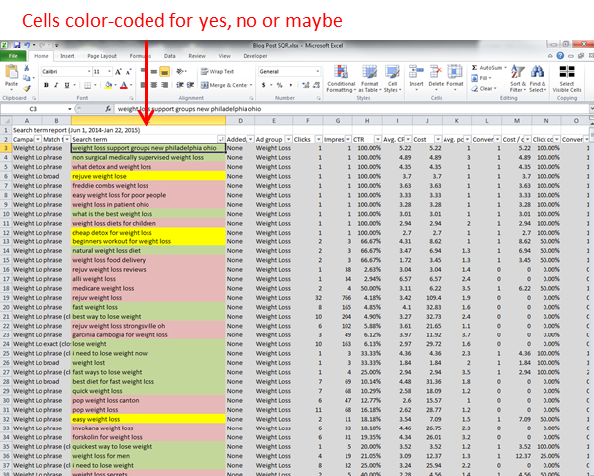Select column D header
This screenshot has width=594, height=476.
pyautogui.click(x=240, y=121)
